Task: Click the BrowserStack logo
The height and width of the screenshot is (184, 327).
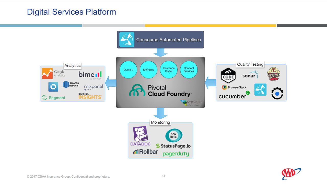Action: pos(234,87)
